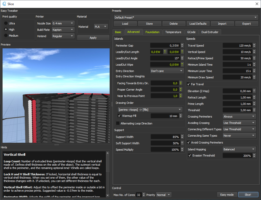Adjust the Max No. of Cores spinner

144,195
